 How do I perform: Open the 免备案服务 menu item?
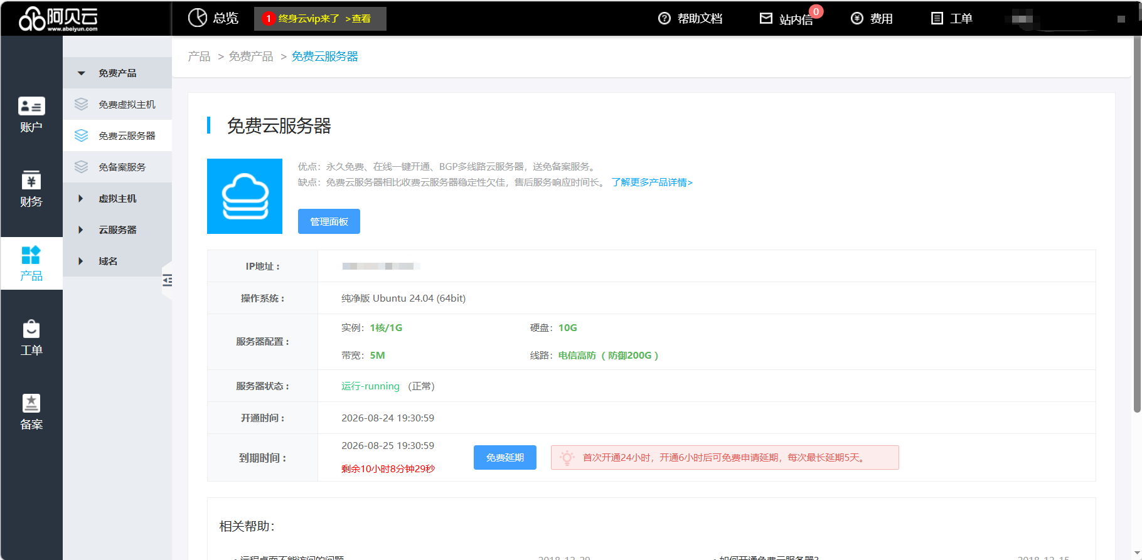click(x=117, y=167)
